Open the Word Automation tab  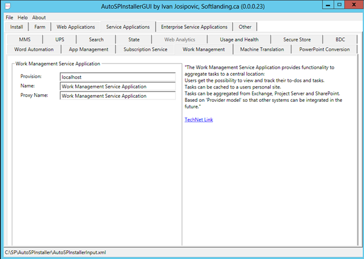(x=33, y=49)
